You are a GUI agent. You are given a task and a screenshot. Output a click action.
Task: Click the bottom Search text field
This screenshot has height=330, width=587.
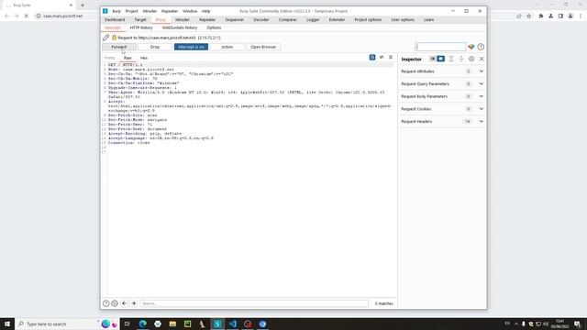pos(254,303)
